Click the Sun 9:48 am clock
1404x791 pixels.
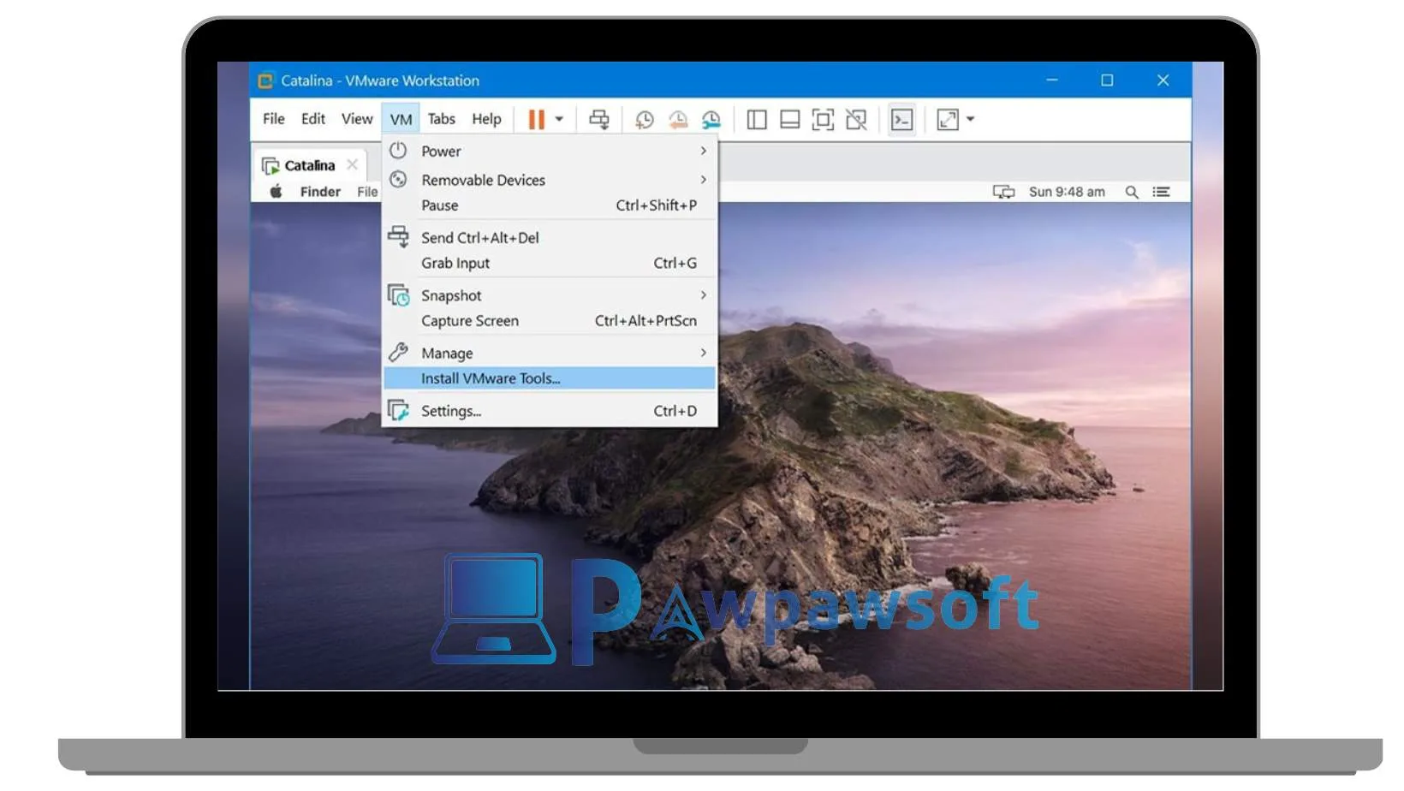point(1067,192)
